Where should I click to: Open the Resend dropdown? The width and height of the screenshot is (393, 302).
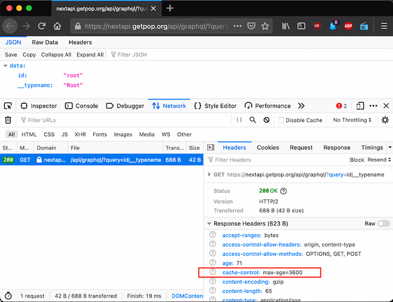[x=379, y=160]
